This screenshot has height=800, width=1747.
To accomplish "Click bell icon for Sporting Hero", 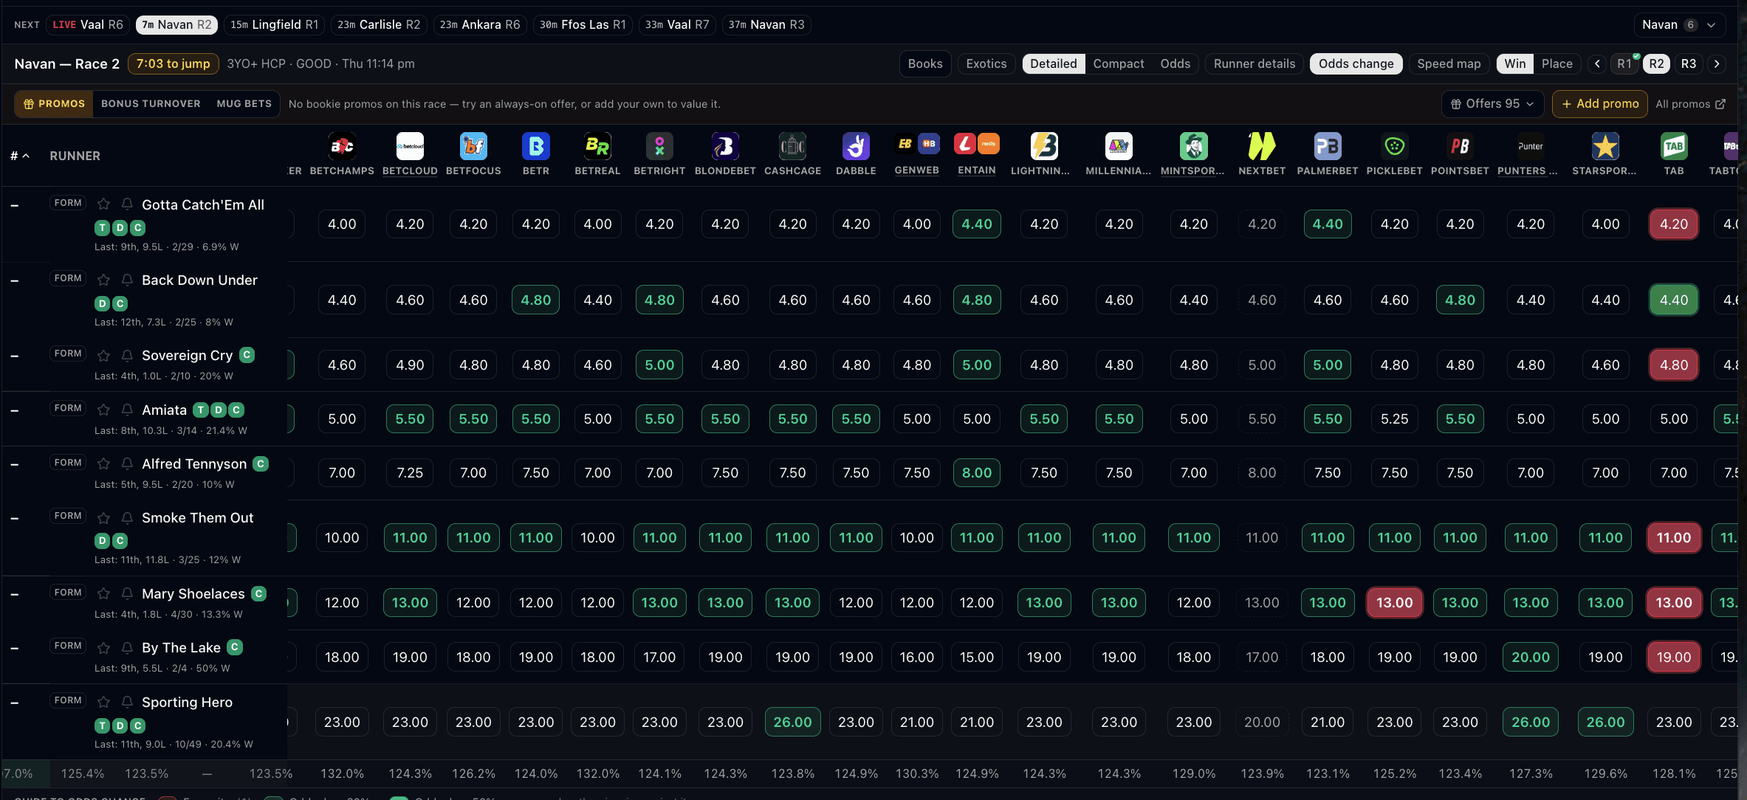I will coord(127,702).
